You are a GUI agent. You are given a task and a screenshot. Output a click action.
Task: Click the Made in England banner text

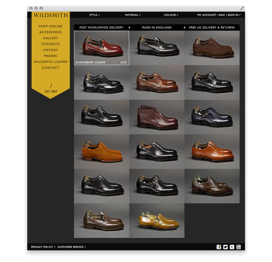(156, 27)
